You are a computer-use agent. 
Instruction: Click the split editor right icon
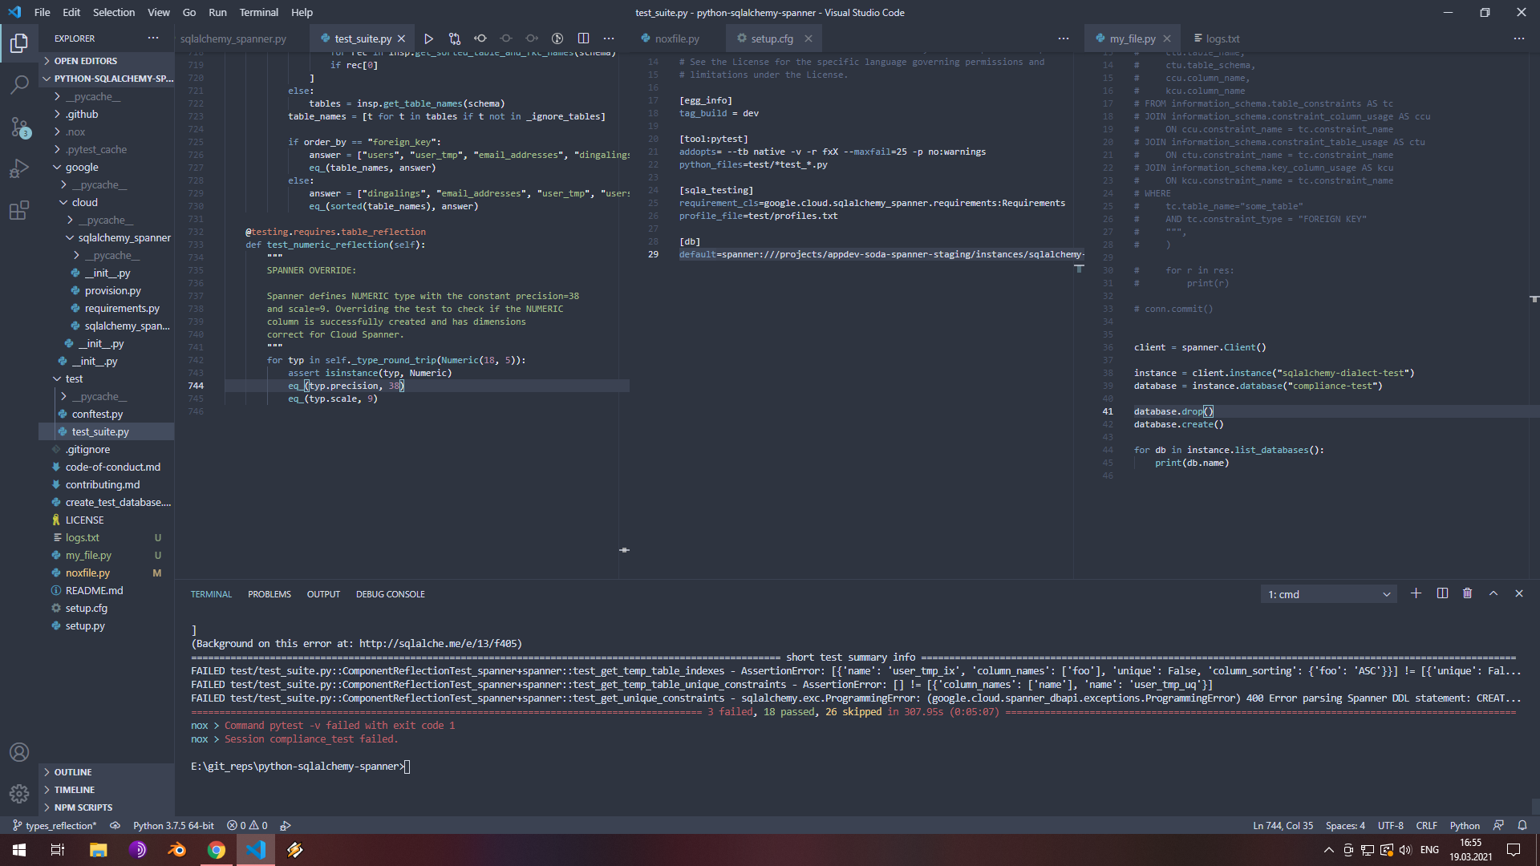(x=583, y=38)
